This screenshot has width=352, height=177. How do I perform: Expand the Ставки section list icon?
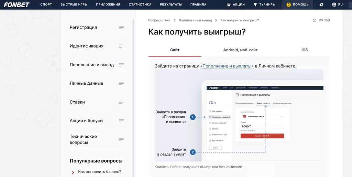click(121, 102)
